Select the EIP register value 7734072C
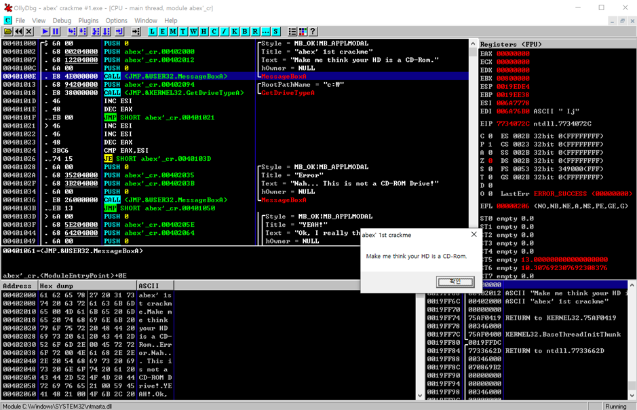Image resolution: width=637 pixels, height=410 pixels. tap(513, 124)
